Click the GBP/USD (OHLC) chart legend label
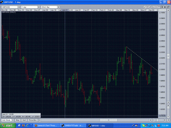 [x=8, y=12]
